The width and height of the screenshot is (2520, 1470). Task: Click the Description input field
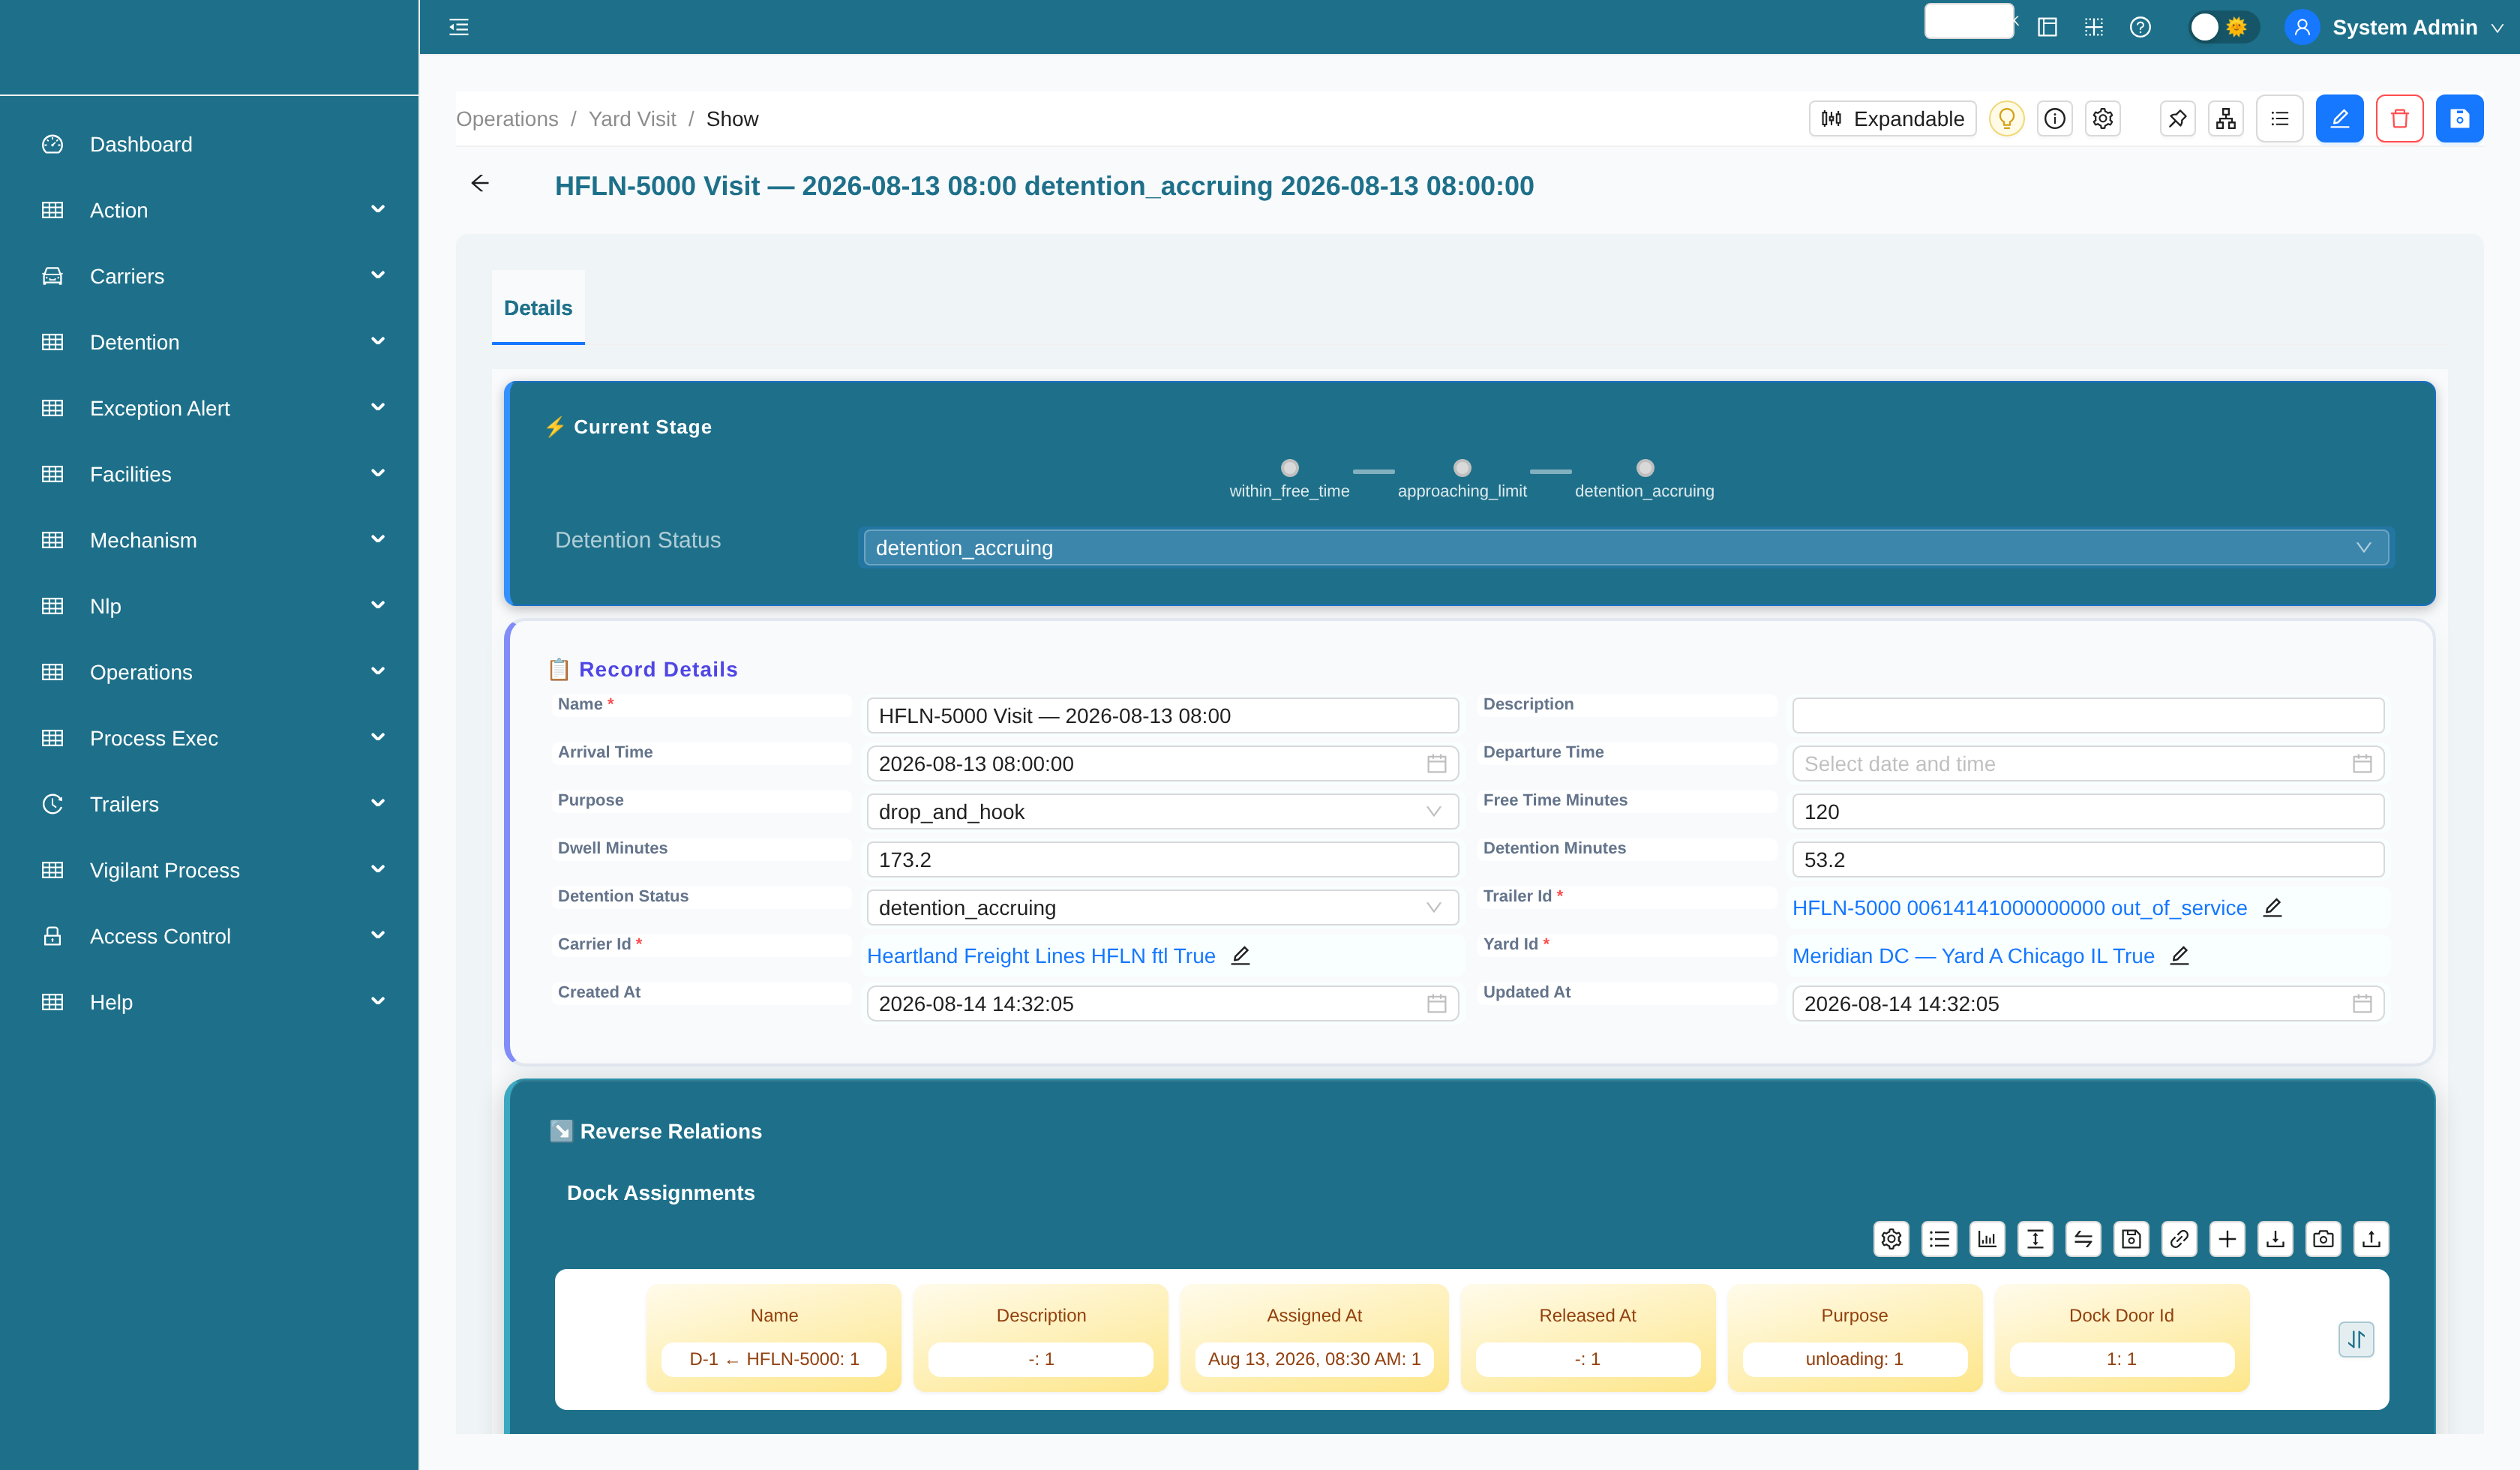pos(2088,716)
